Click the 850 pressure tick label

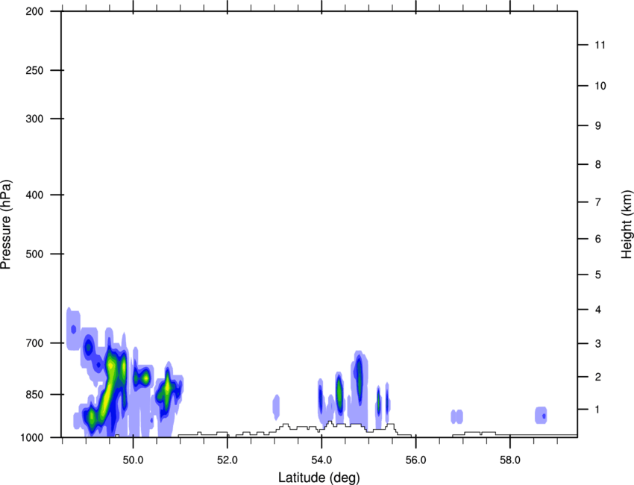click(35, 395)
